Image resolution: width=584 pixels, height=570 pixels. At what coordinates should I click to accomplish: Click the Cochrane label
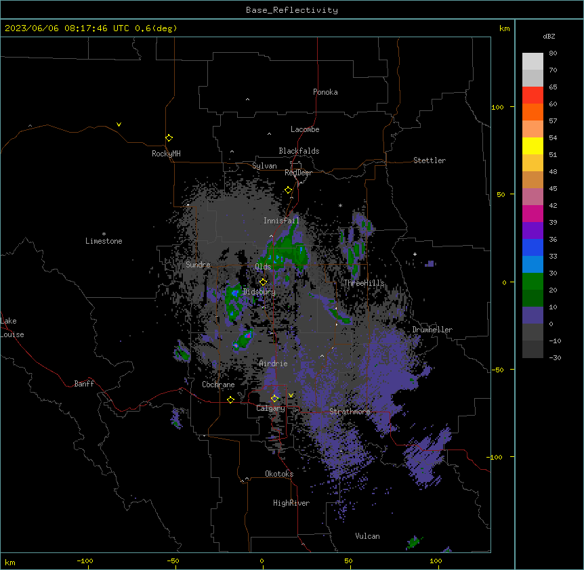click(x=218, y=385)
